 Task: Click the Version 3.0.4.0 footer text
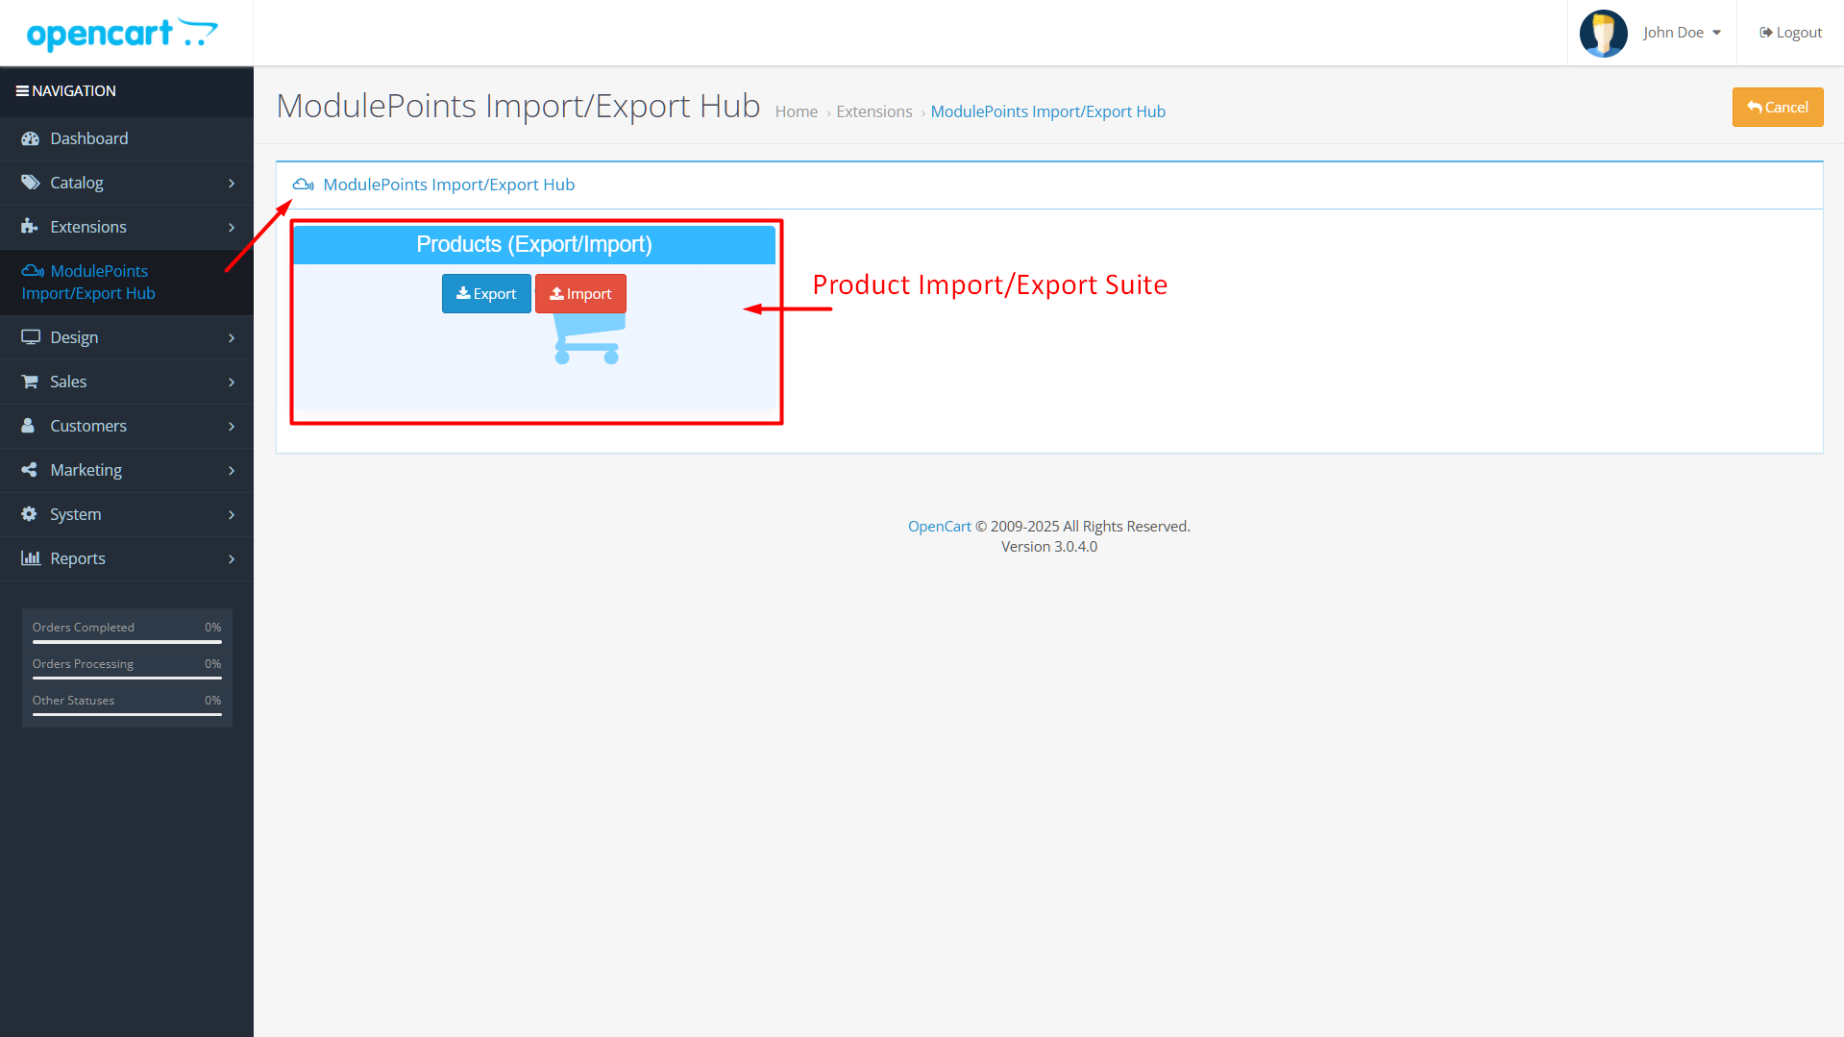[x=1049, y=547]
